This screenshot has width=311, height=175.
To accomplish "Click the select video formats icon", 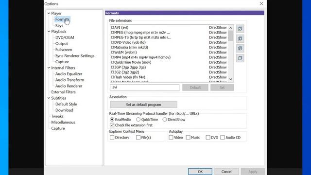I will pos(240,48).
